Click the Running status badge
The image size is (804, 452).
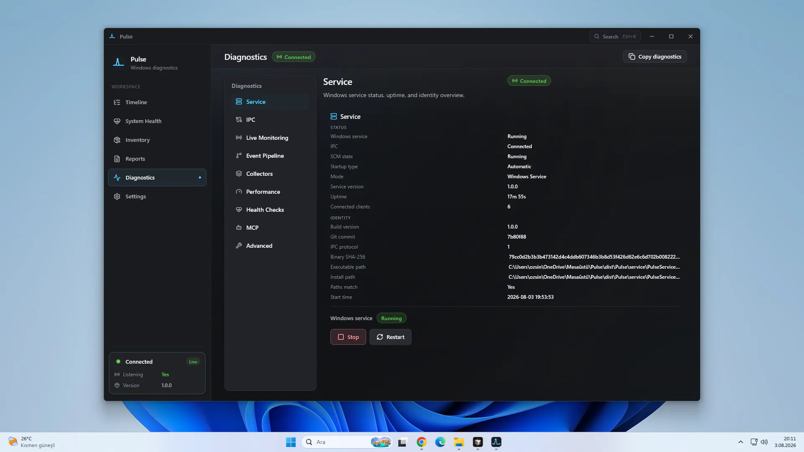(x=391, y=318)
